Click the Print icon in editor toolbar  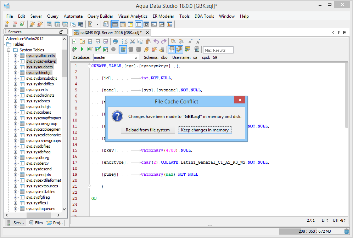[115, 41]
